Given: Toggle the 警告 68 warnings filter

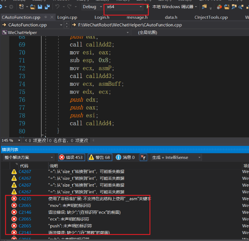Looking at the screenshot, I should (99, 157).
